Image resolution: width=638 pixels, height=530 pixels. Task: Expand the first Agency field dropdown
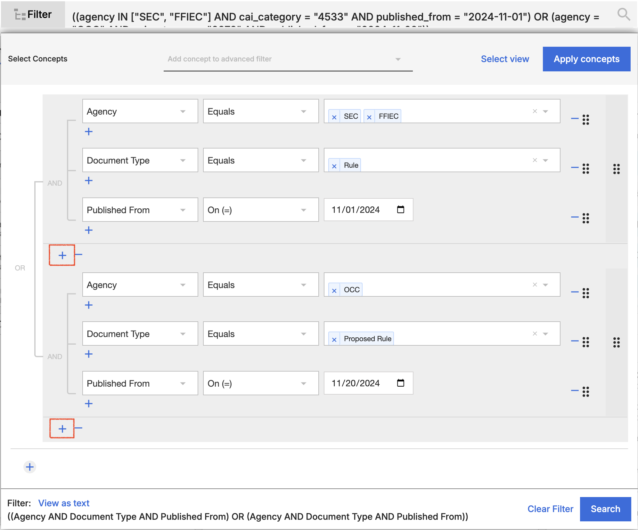(x=183, y=111)
